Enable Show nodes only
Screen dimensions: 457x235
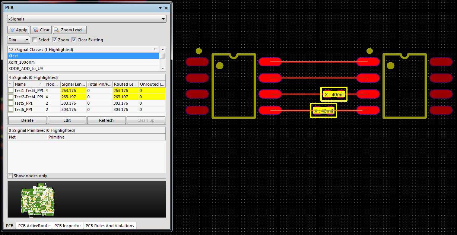pos(10,176)
